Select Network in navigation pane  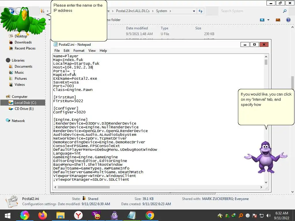click(x=18, y=121)
